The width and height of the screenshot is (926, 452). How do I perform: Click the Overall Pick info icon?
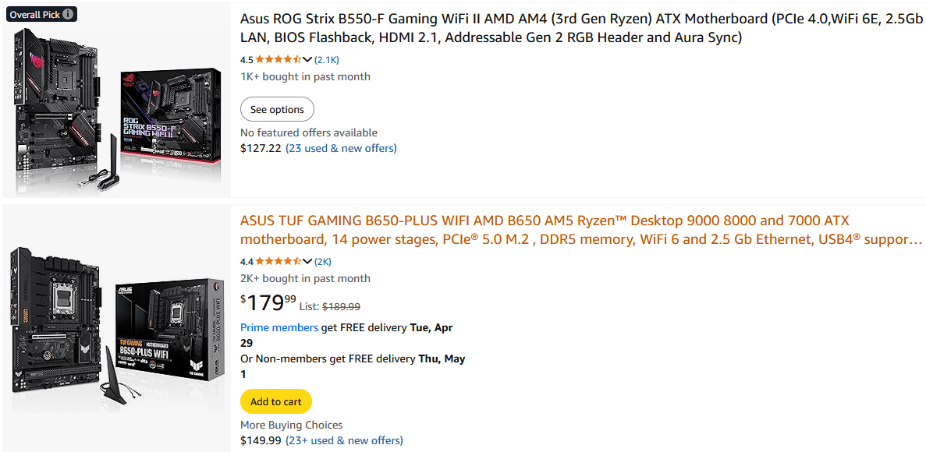(69, 14)
